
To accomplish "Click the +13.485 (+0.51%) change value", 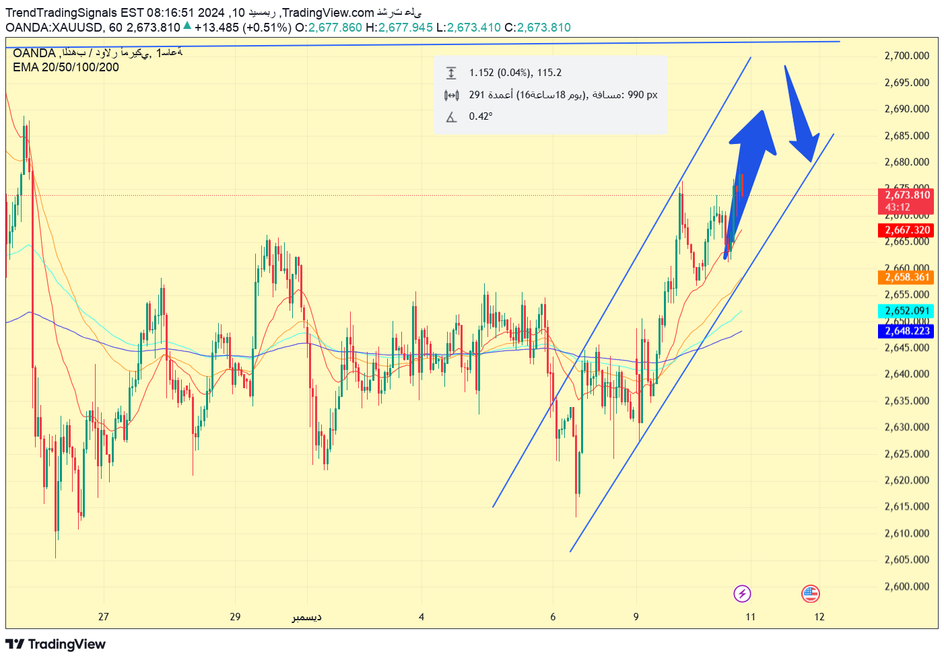I will point(243,28).
